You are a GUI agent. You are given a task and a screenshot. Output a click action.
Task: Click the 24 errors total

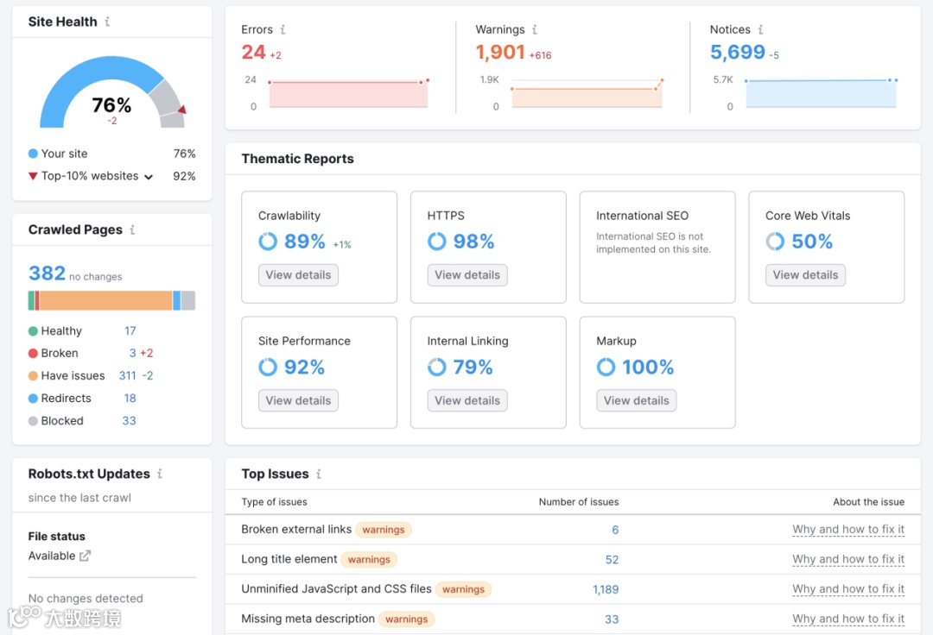[253, 53]
